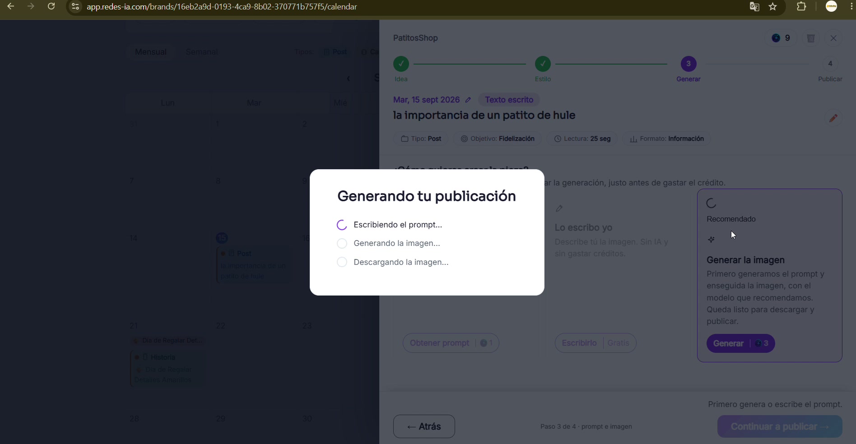Reload the page with the refresh icon
This screenshot has height=444, width=856.
tap(51, 7)
